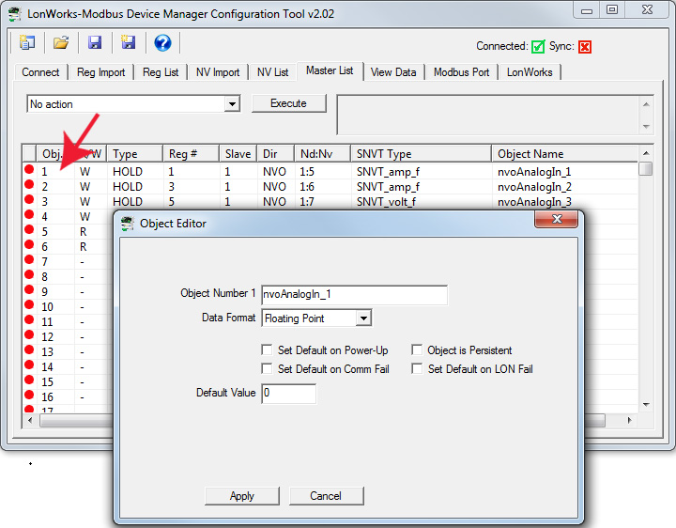The image size is (676, 528).
Task: Click the Save As toolbar icon
Action: 129,43
